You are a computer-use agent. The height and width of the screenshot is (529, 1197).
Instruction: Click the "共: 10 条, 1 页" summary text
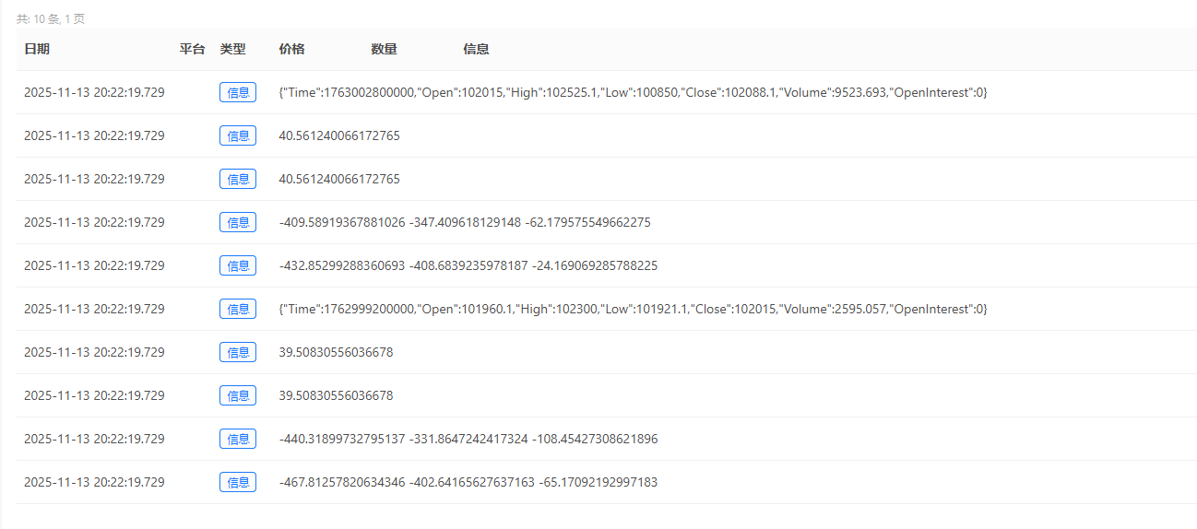point(51,19)
